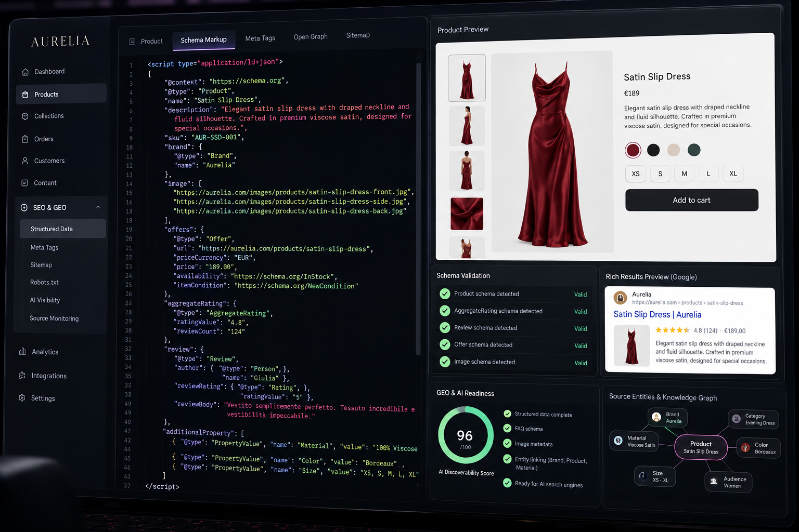Click the SEO & GEO circular icon
Image resolution: width=799 pixels, height=532 pixels.
[24, 207]
